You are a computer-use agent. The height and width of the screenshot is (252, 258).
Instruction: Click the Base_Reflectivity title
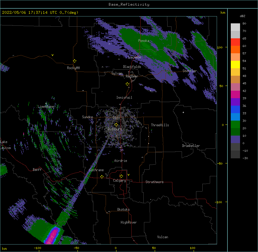tap(129, 4)
